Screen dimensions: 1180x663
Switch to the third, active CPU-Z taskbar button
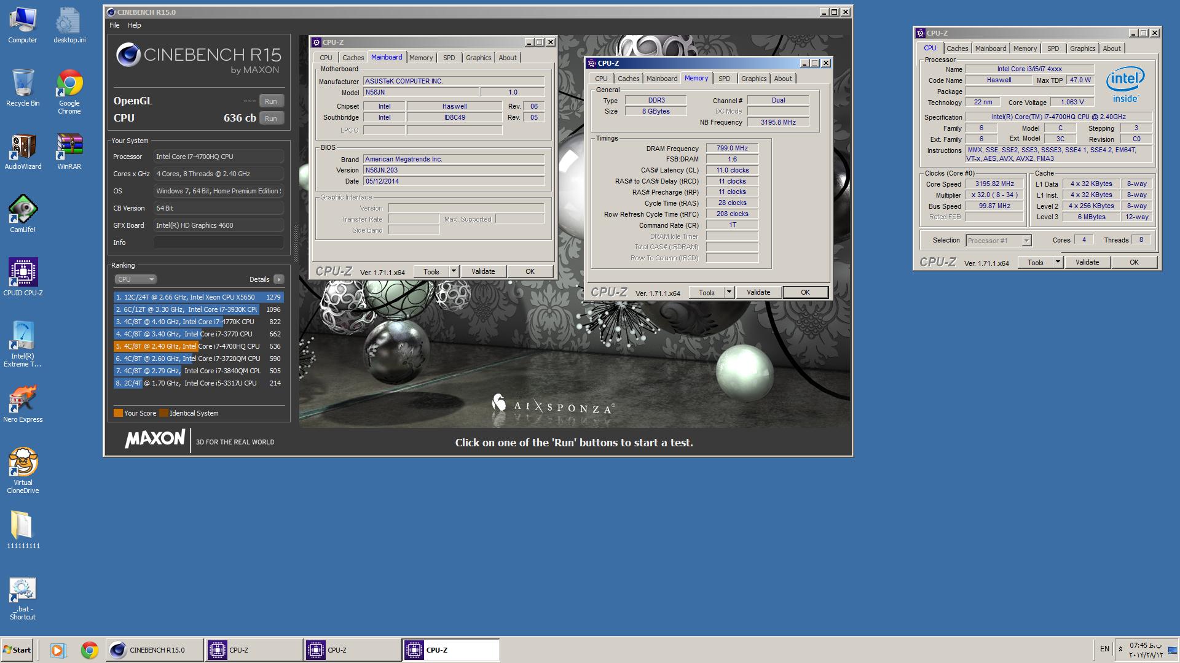[x=450, y=650]
